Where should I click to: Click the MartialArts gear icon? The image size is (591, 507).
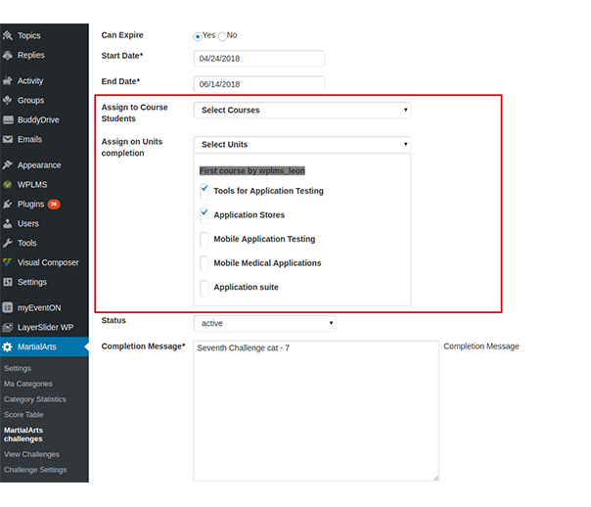[8, 347]
